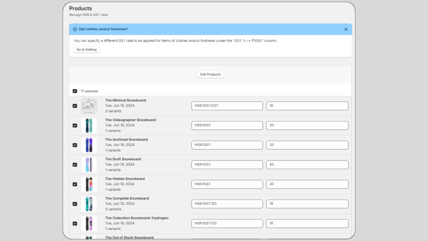Click The Hidden Snowboard product name
428x241 pixels.
pos(125,179)
